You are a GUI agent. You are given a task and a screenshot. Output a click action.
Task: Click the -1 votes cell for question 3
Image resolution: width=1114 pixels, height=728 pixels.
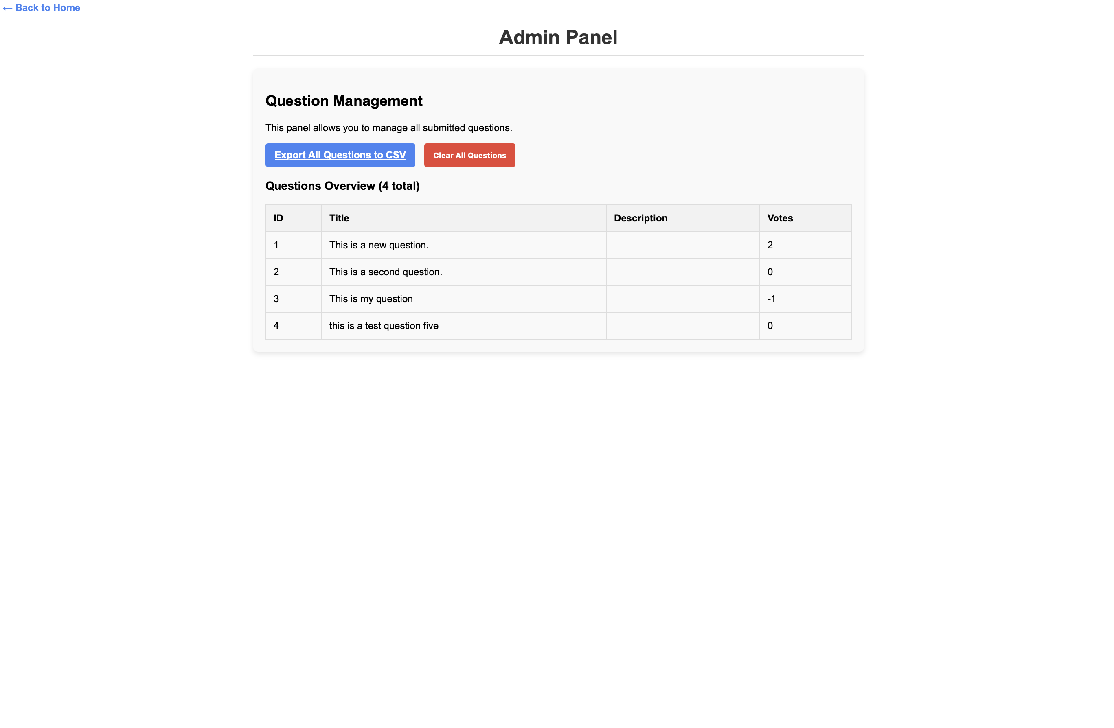[x=805, y=299]
